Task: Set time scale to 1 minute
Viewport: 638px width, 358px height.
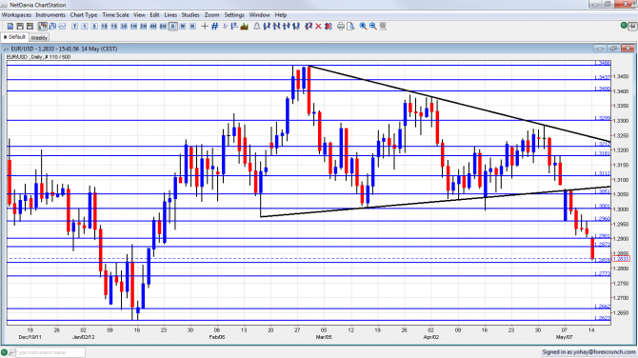Action: point(85,27)
